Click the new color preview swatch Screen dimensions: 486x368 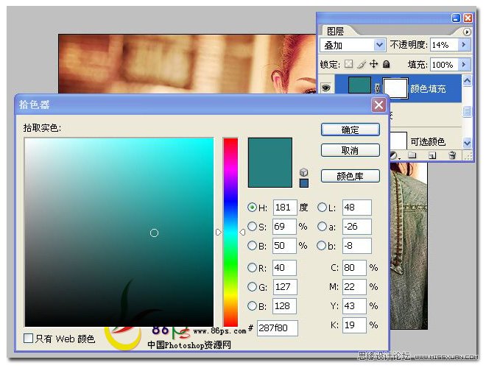[270, 163]
